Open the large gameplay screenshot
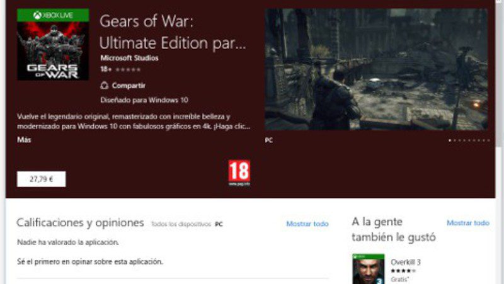The image size is (504, 284). (376, 69)
